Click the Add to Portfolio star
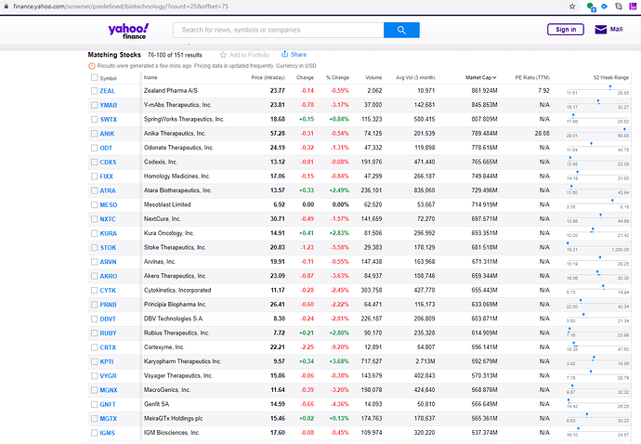Image resolution: width=641 pixels, height=444 pixels. pos(223,55)
